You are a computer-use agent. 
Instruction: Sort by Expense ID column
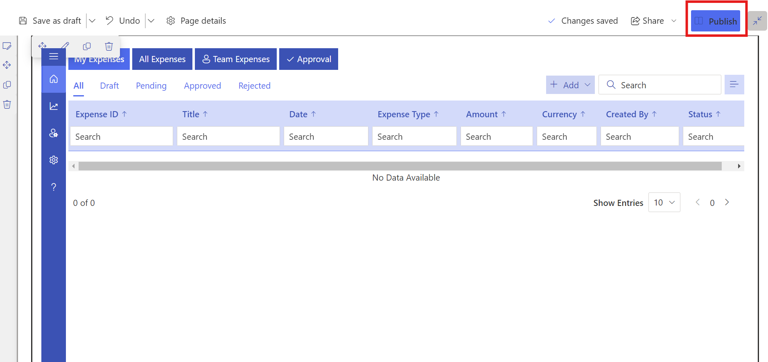pos(101,114)
